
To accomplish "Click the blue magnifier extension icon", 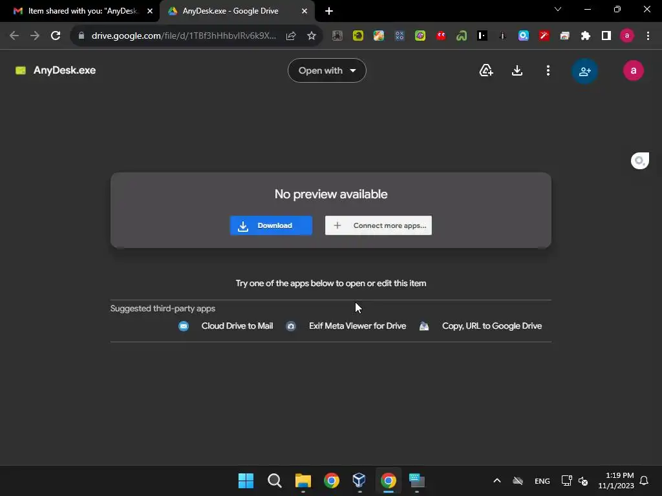I will (x=524, y=36).
